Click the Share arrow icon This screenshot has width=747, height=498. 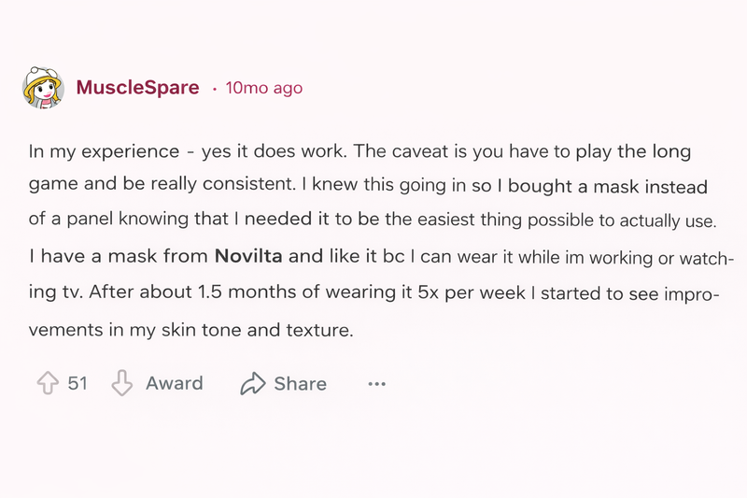[x=253, y=383]
